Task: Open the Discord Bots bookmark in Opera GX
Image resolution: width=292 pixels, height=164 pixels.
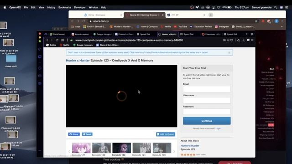Action: coord(108,45)
